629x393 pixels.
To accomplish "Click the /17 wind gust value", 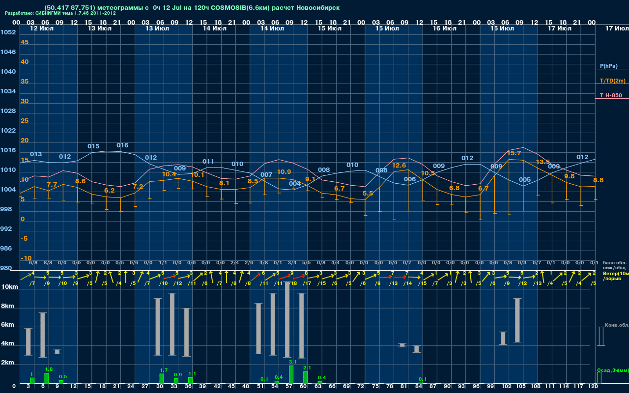I will 307,283.
